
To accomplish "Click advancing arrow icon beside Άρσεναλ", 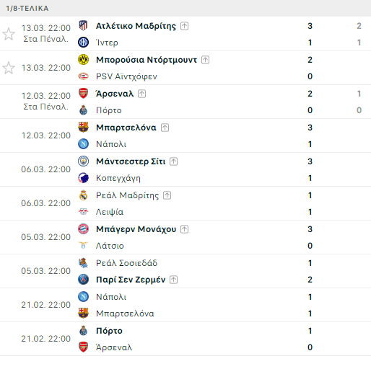I will click(x=141, y=94).
